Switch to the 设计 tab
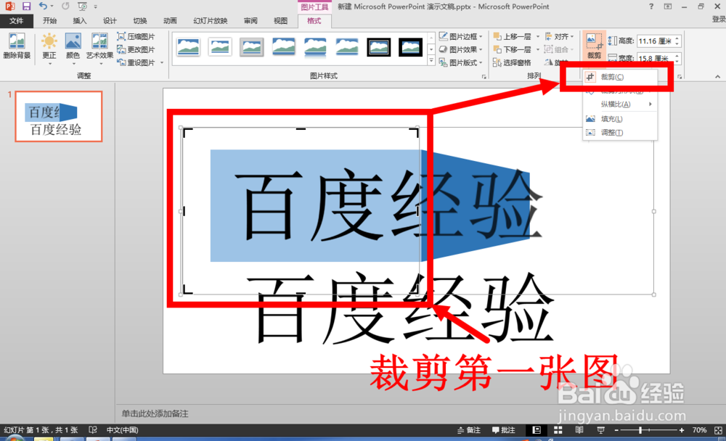726x441 pixels. tap(110, 21)
